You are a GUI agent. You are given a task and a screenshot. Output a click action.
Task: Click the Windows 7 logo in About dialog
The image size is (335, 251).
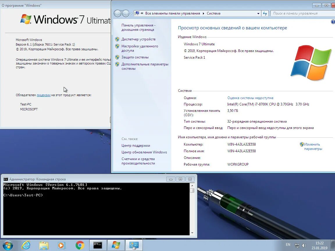pos(26,19)
